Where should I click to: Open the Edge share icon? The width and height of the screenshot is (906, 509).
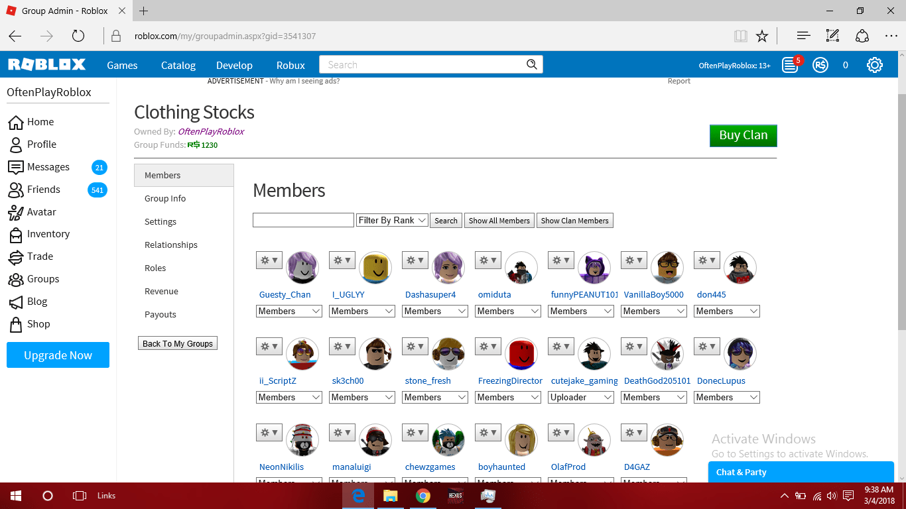(862, 36)
